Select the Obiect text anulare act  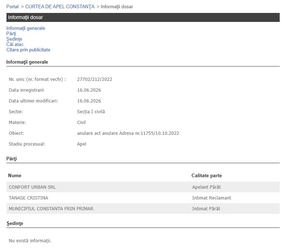click(128, 133)
